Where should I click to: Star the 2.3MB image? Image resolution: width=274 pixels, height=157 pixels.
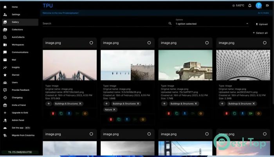pos(259,113)
